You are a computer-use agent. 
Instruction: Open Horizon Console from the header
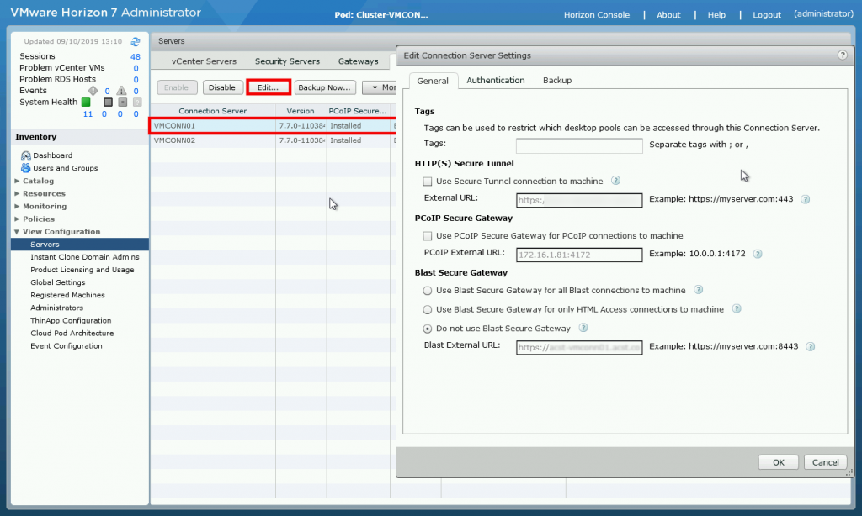[598, 14]
